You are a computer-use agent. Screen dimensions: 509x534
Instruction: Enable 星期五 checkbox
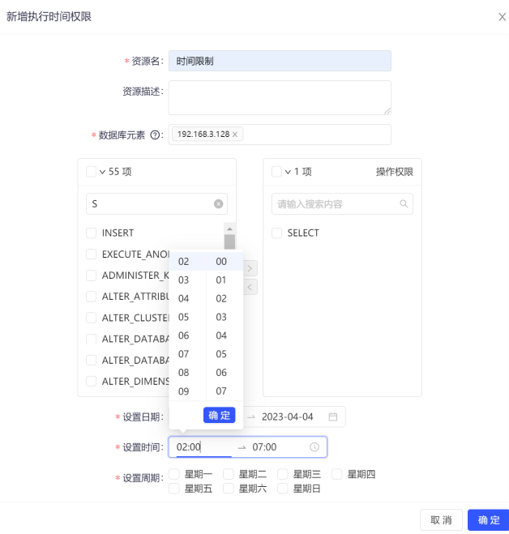[x=174, y=489]
